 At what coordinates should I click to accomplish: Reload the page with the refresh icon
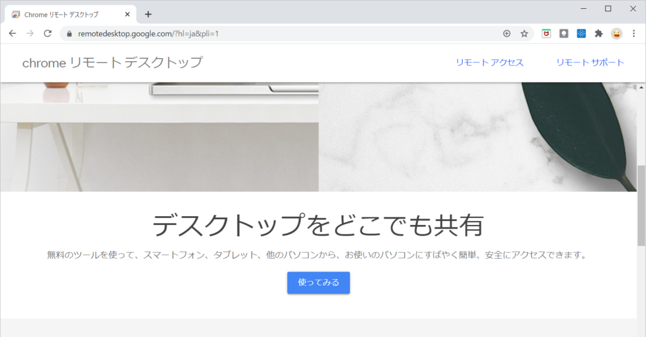point(48,34)
